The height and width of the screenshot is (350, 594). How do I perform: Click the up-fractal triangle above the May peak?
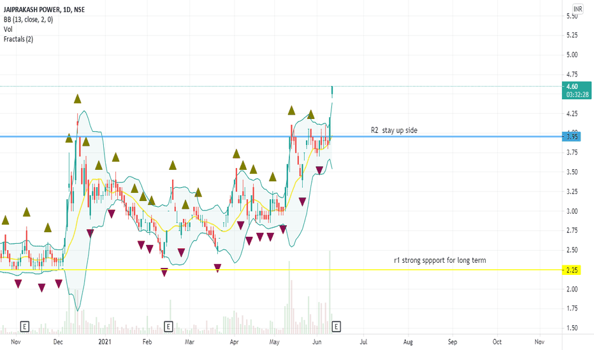point(291,111)
